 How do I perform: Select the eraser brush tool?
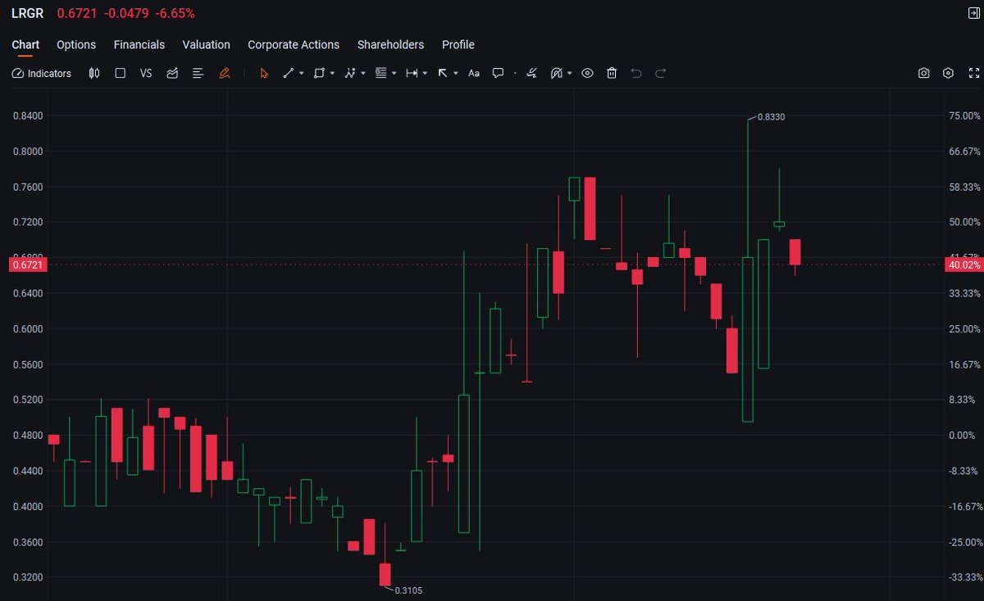(531, 73)
